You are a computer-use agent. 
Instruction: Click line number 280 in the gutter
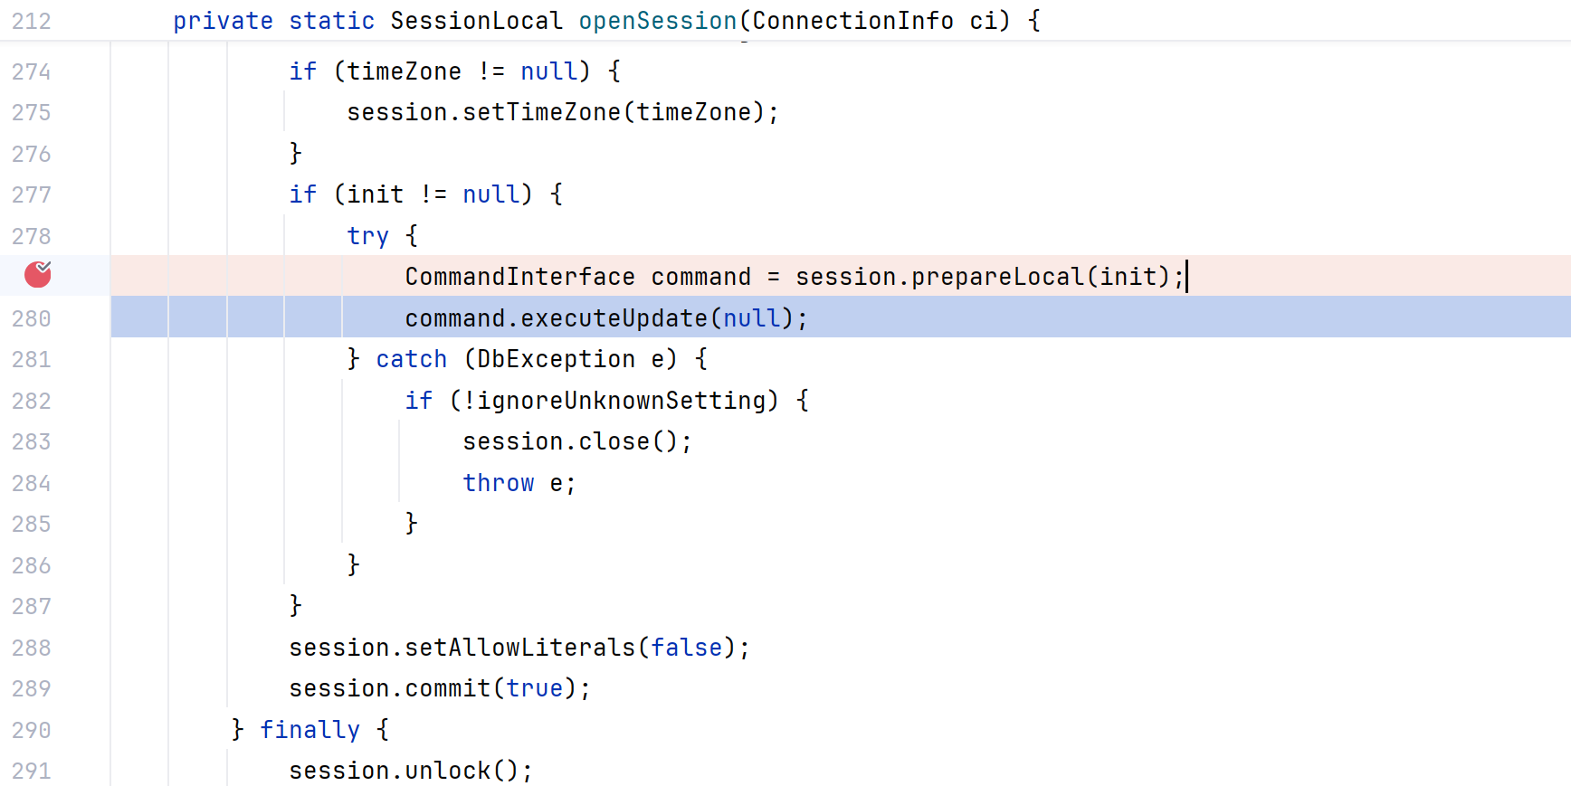32,318
